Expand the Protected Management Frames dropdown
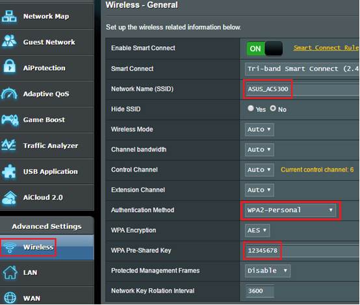360x305 pixels. point(268,271)
